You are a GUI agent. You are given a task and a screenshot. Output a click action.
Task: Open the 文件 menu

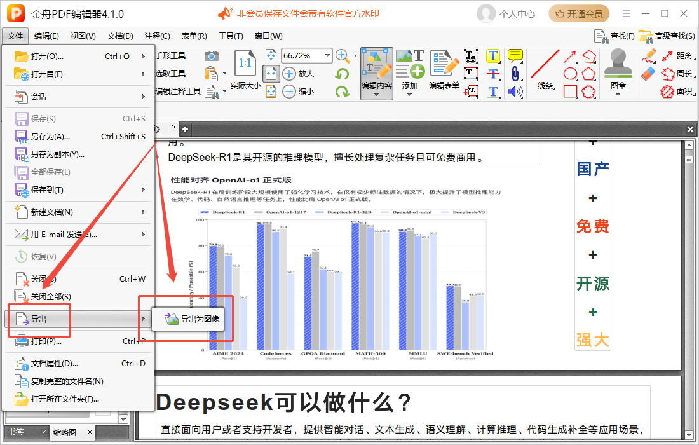(15, 36)
